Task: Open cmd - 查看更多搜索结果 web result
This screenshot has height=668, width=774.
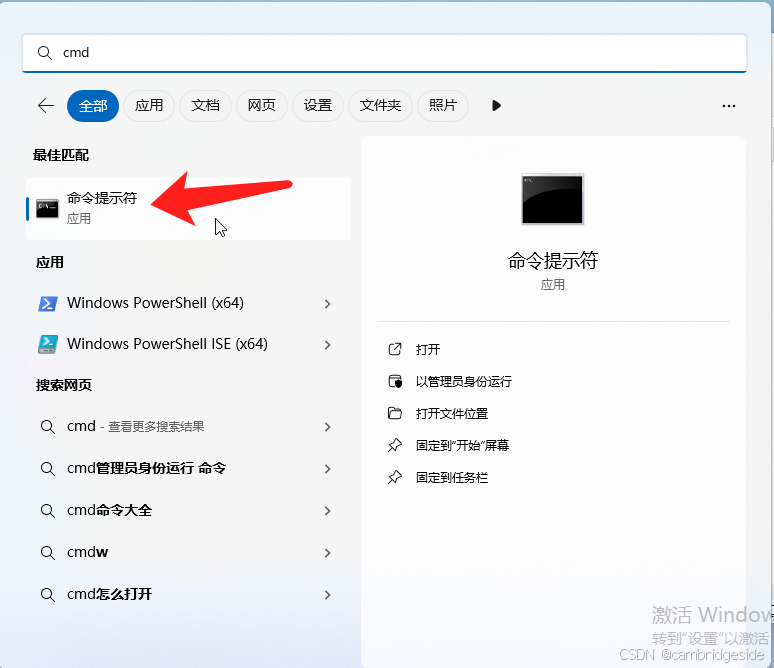Action: click(135, 426)
